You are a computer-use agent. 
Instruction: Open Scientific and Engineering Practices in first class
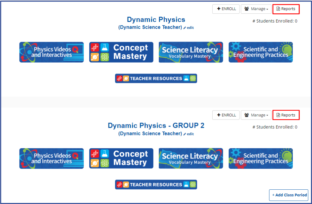click(261, 52)
